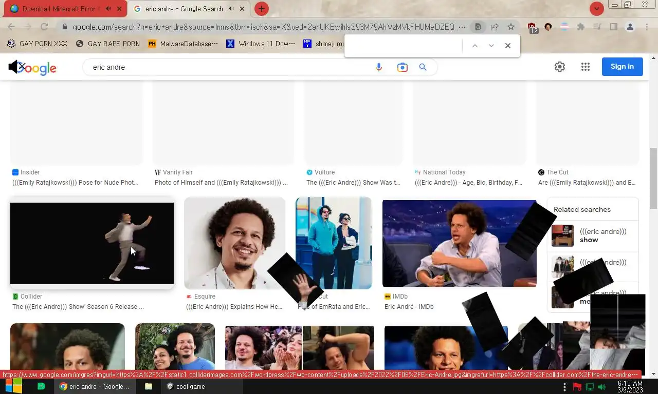658x394 pixels.
Task: Click the find-in-page text field
Action: (x=404, y=46)
